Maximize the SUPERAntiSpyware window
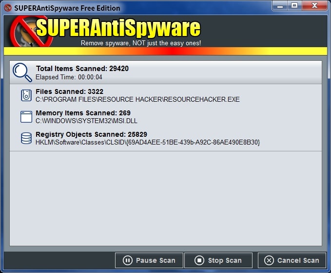Screen dimensions: 331x273 tap(294, 6)
